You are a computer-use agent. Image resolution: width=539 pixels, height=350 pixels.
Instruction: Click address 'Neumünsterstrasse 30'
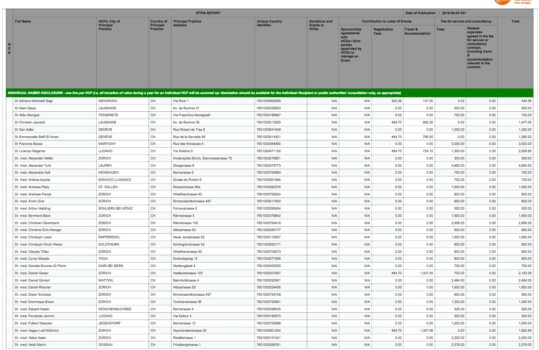click(190, 331)
